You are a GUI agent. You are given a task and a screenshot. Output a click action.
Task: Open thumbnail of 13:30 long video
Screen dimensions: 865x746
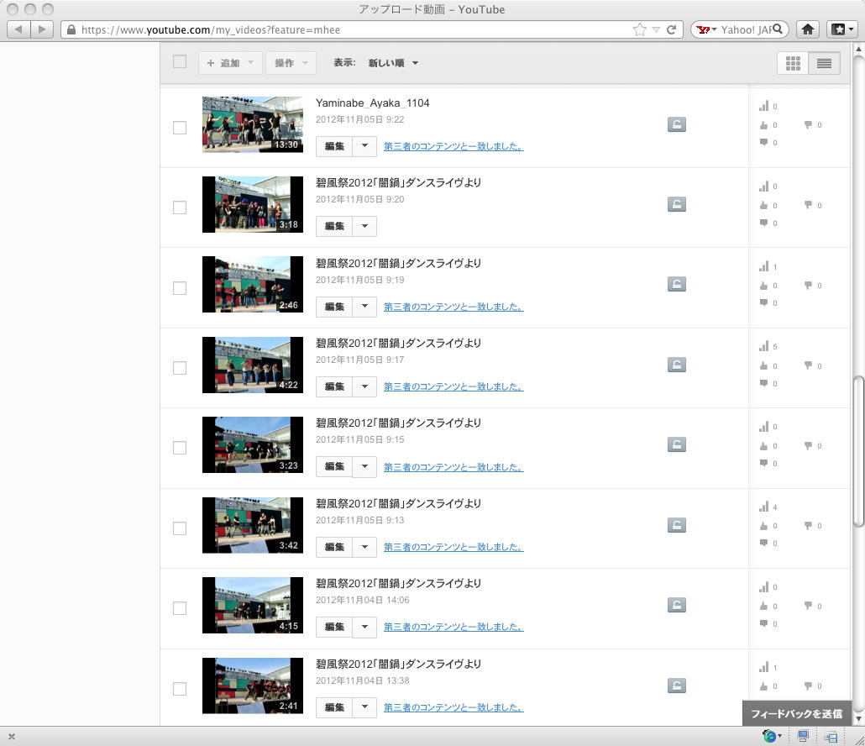pos(253,124)
